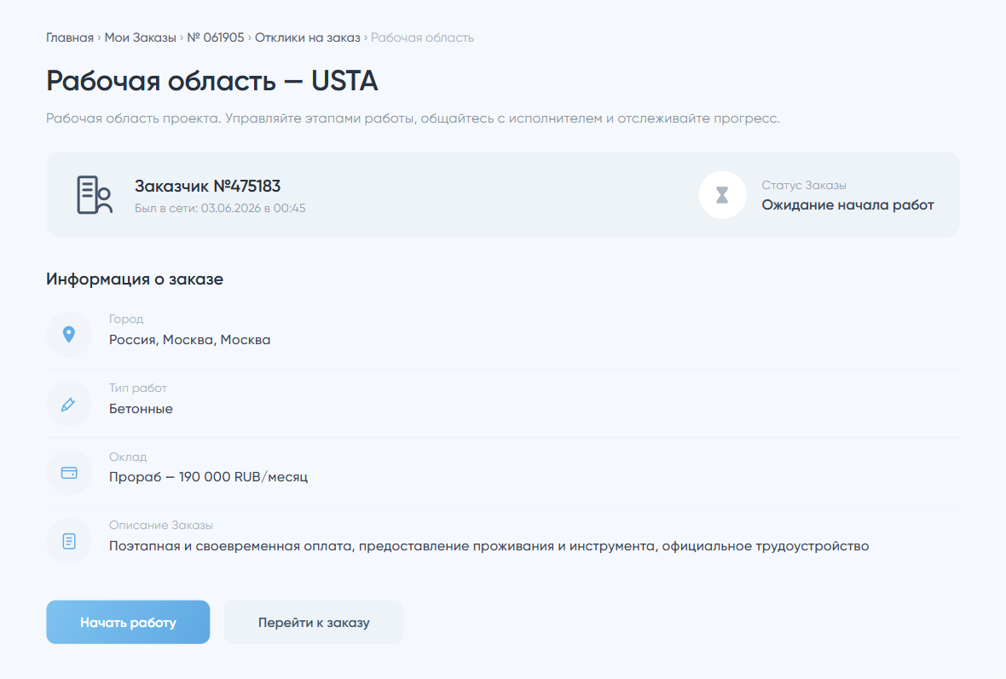Click the Описание Заказы label

coord(161,525)
